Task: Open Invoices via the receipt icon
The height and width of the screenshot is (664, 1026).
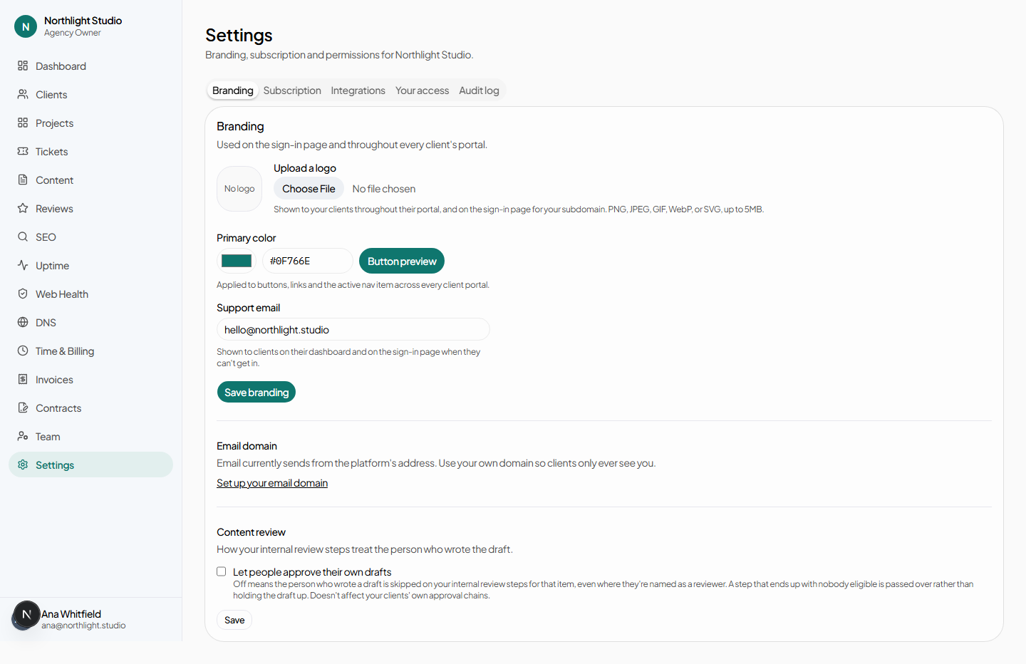Action: pyautogui.click(x=23, y=379)
